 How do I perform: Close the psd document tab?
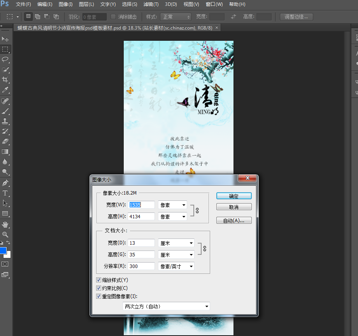(x=217, y=27)
